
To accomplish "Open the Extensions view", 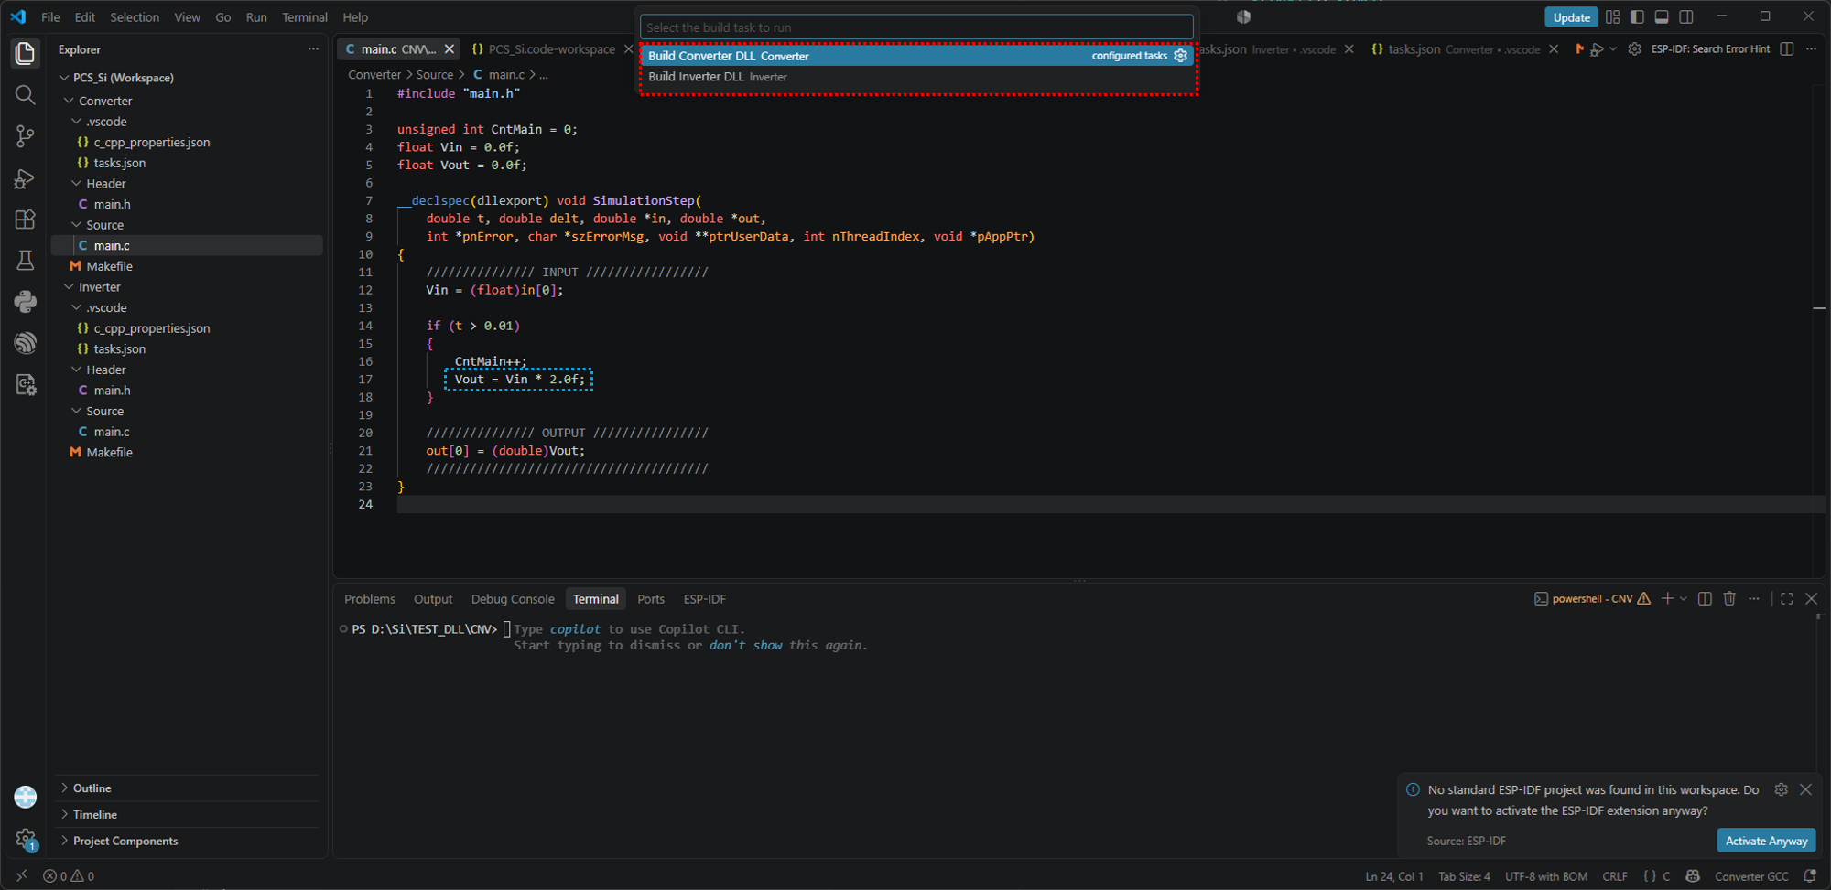I will tap(25, 220).
